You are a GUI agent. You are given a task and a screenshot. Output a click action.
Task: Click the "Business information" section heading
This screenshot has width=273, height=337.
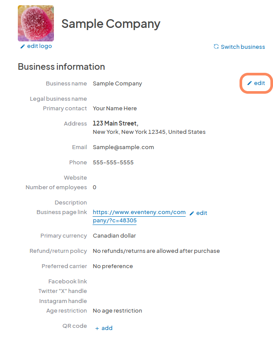point(61,67)
